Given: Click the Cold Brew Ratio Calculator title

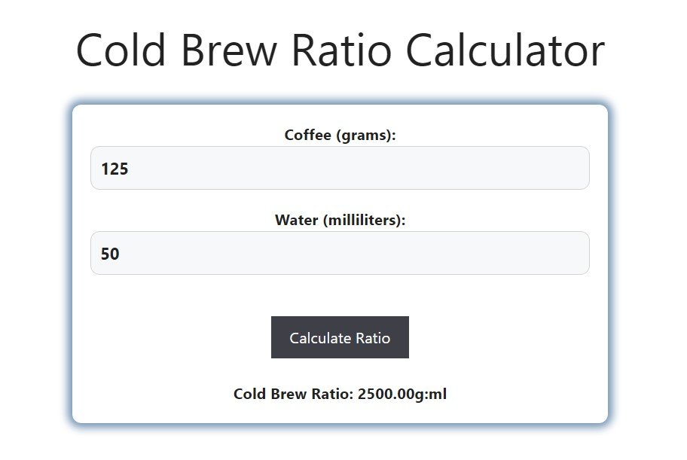Looking at the screenshot, I should (x=340, y=50).
